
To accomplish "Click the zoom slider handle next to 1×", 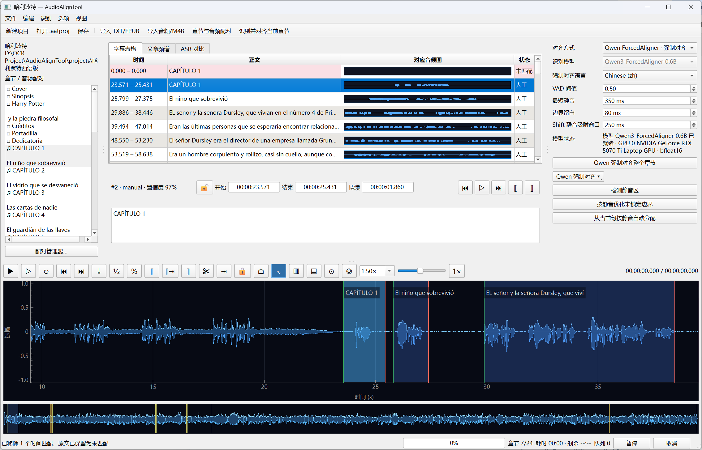I will point(420,271).
